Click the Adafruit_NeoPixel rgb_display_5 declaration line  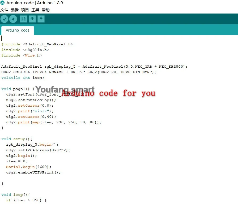click(94, 67)
